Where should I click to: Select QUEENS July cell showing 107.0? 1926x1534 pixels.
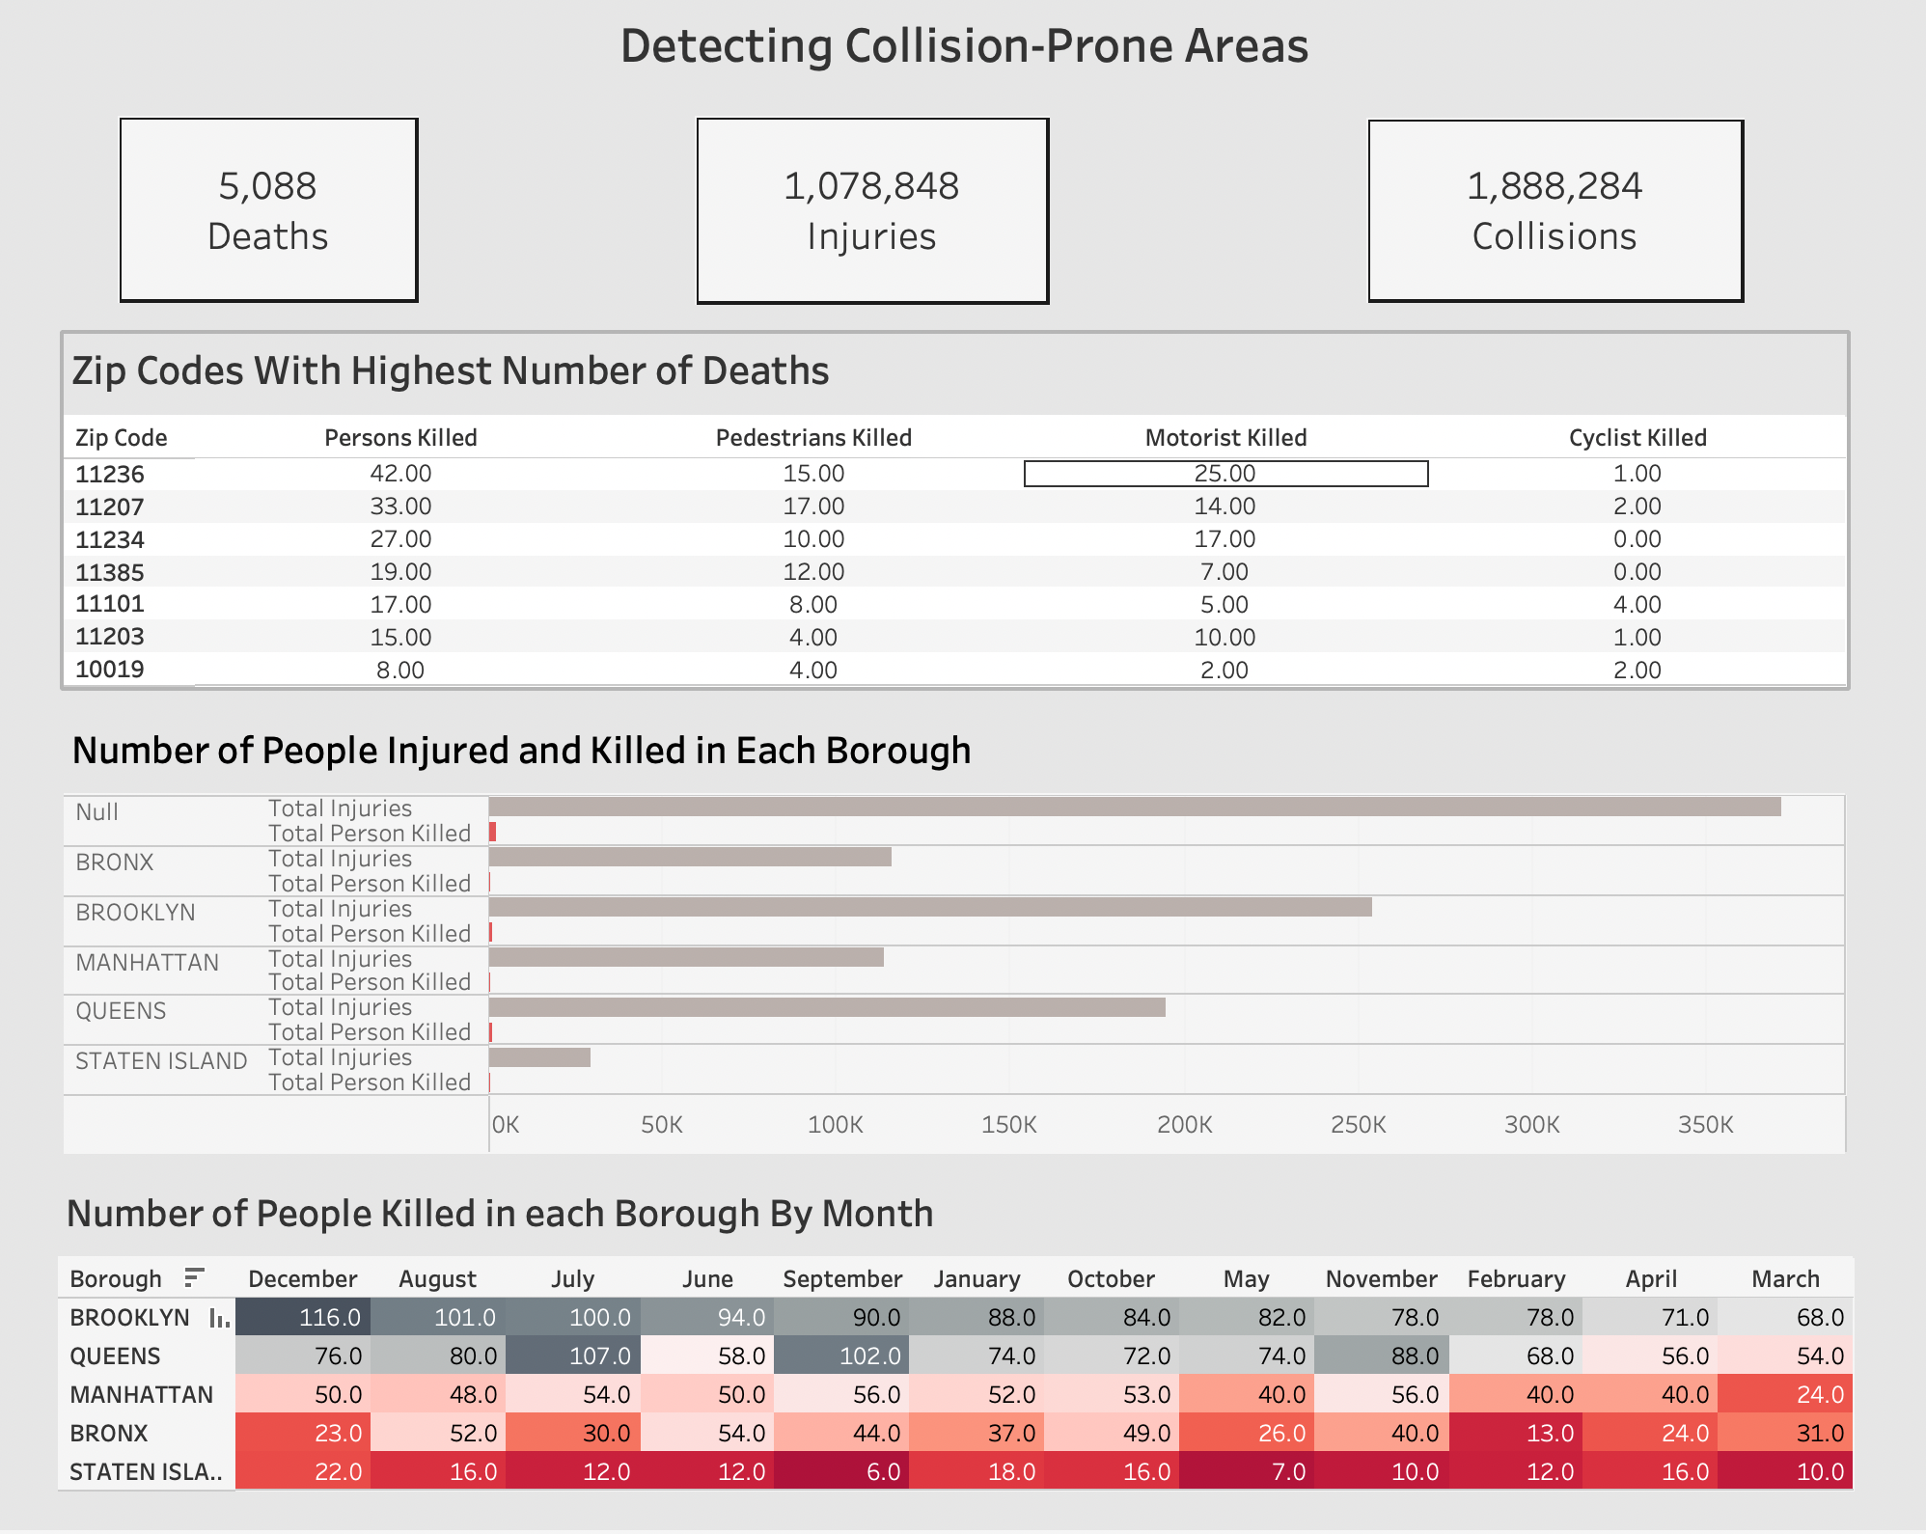[x=573, y=1356]
